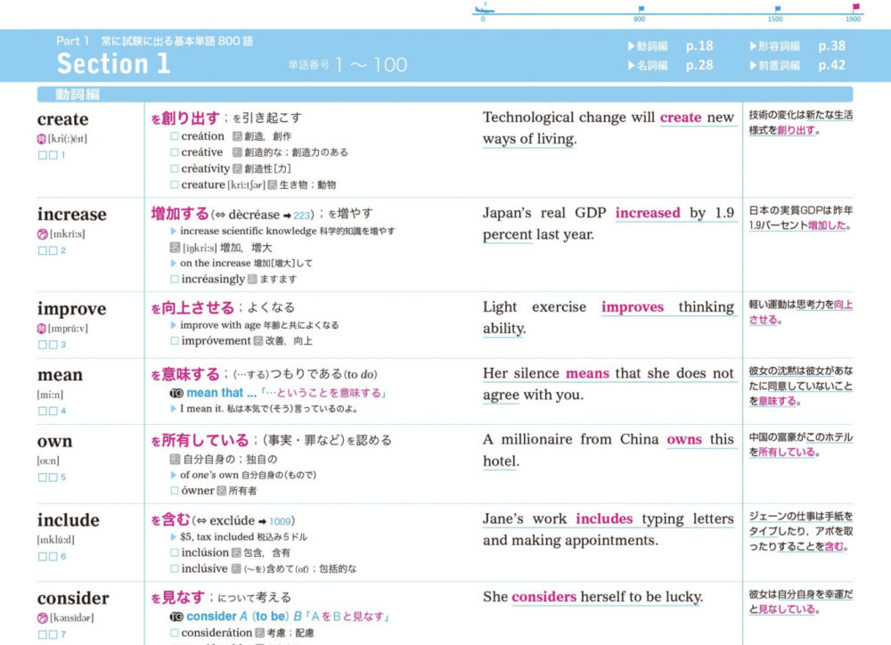Expand triangle before 'of one's own'
Image resolution: width=891 pixels, height=645 pixels.
pos(174,475)
